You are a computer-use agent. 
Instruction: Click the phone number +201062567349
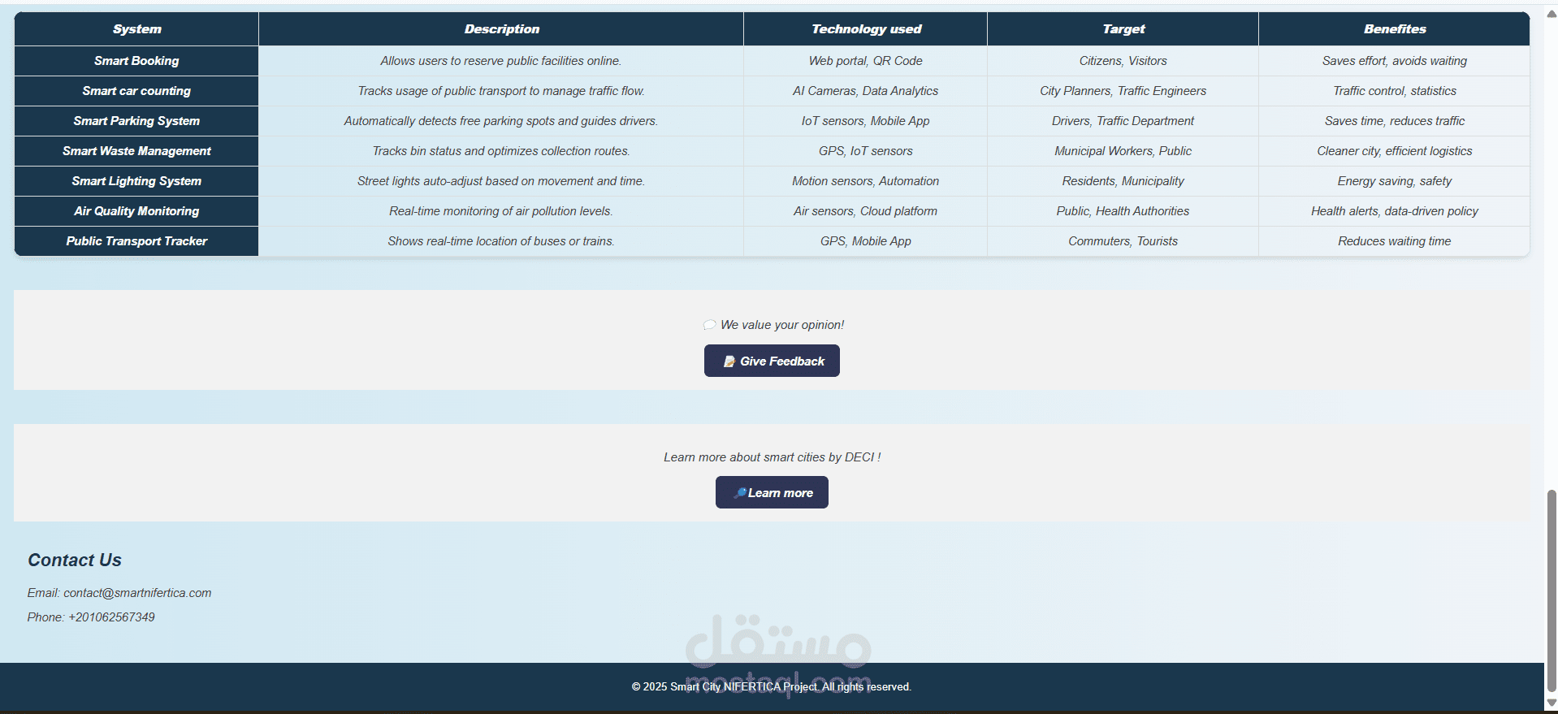pyautogui.click(x=111, y=617)
